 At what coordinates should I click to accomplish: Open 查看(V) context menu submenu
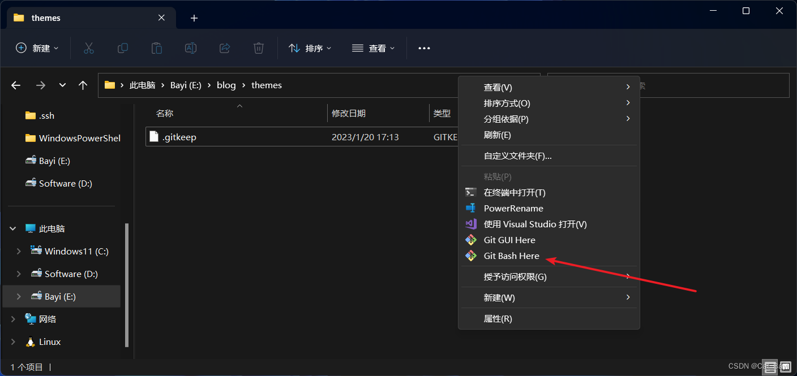click(549, 87)
